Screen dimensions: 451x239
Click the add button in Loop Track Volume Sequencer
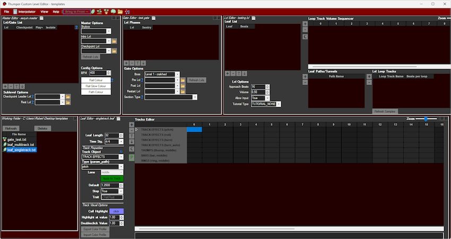click(305, 24)
